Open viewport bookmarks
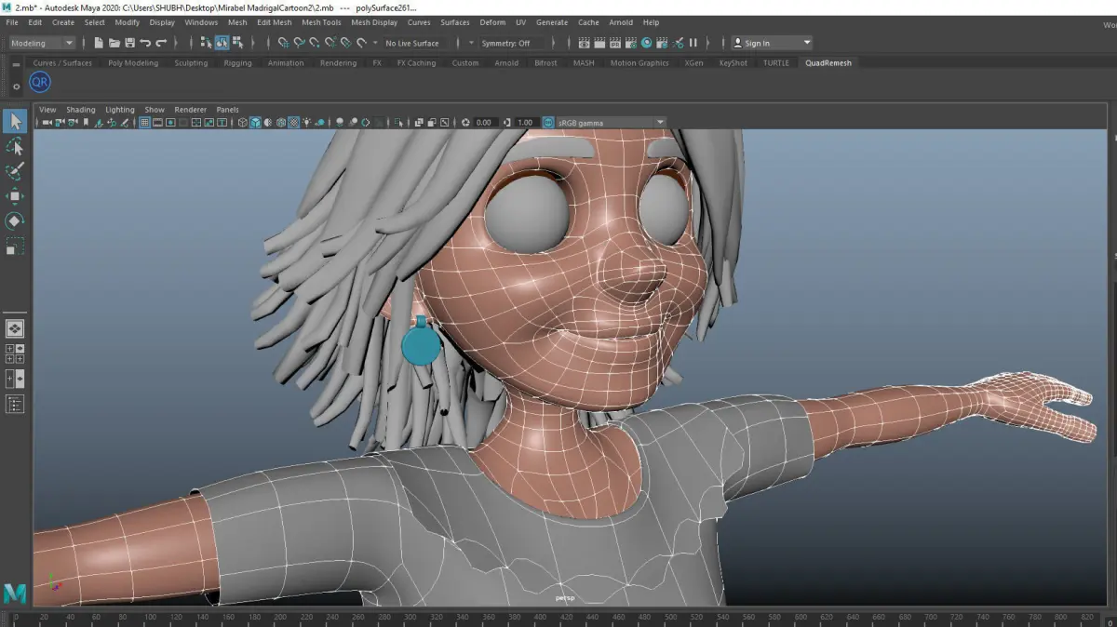Screen dimensions: 1117x627 pyautogui.click(x=86, y=122)
